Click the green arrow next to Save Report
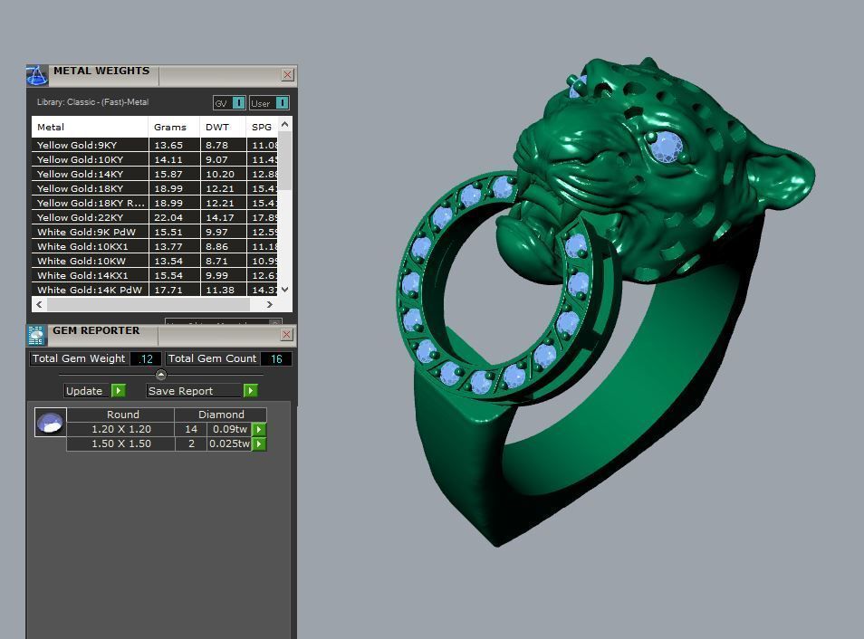Screen dimensions: 864x639 pyautogui.click(x=251, y=391)
